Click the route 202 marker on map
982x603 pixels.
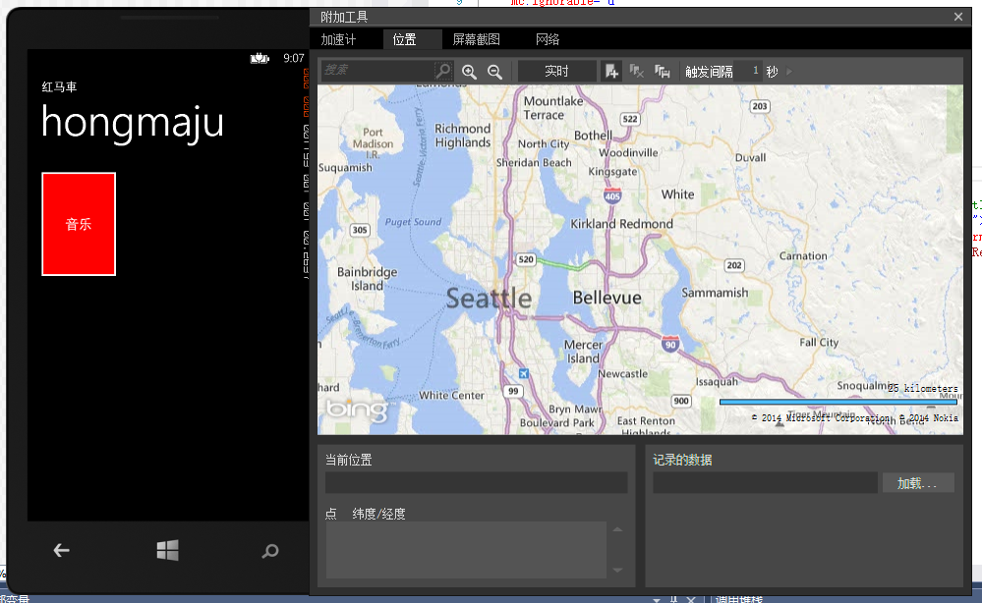coord(734,265)
